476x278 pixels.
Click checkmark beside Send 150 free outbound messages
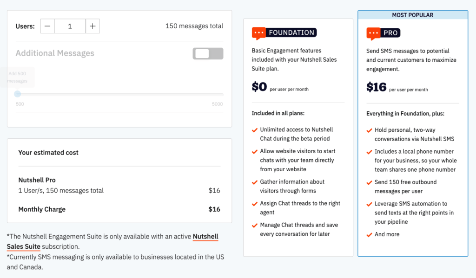(370, 182)
